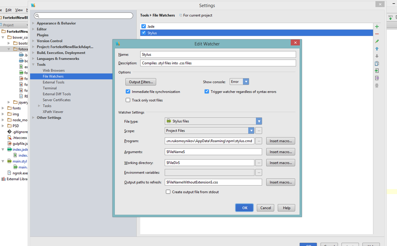Click the VCS update icon in main window
The image size is (397, 246).
point(390,17)
